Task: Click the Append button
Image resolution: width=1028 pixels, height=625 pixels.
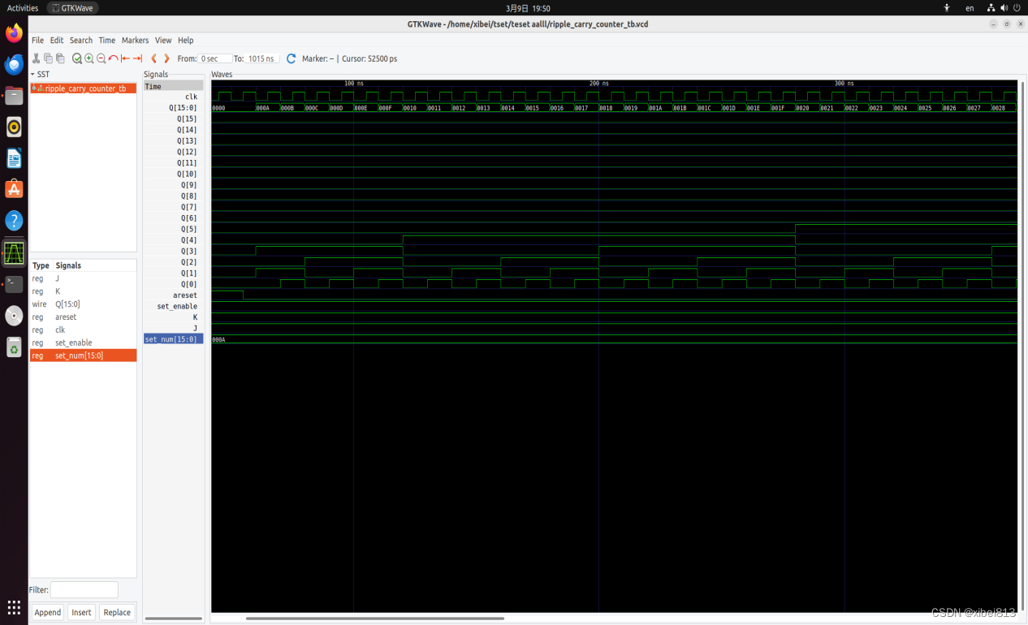Action: (48, 612)
